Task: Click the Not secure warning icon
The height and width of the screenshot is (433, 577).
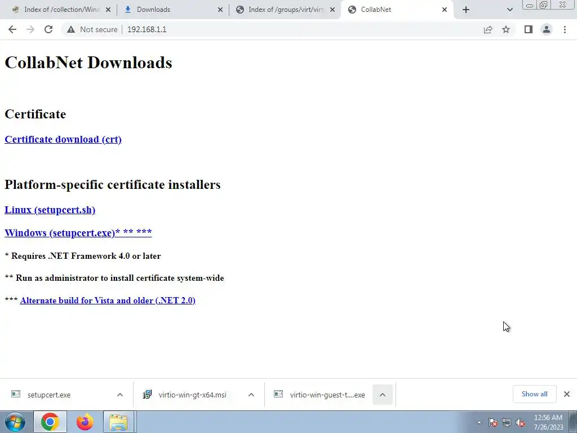Action: pos(71,29)
